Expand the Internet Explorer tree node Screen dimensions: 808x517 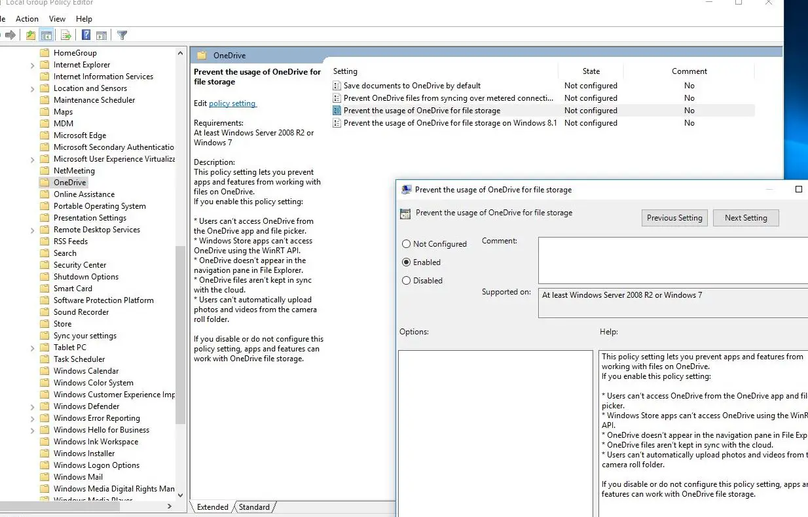32,65
